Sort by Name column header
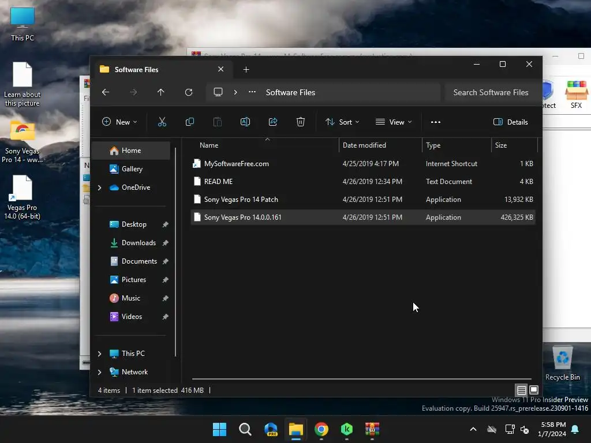The width and height of the screenshot is (591, 443). (265, 145)
